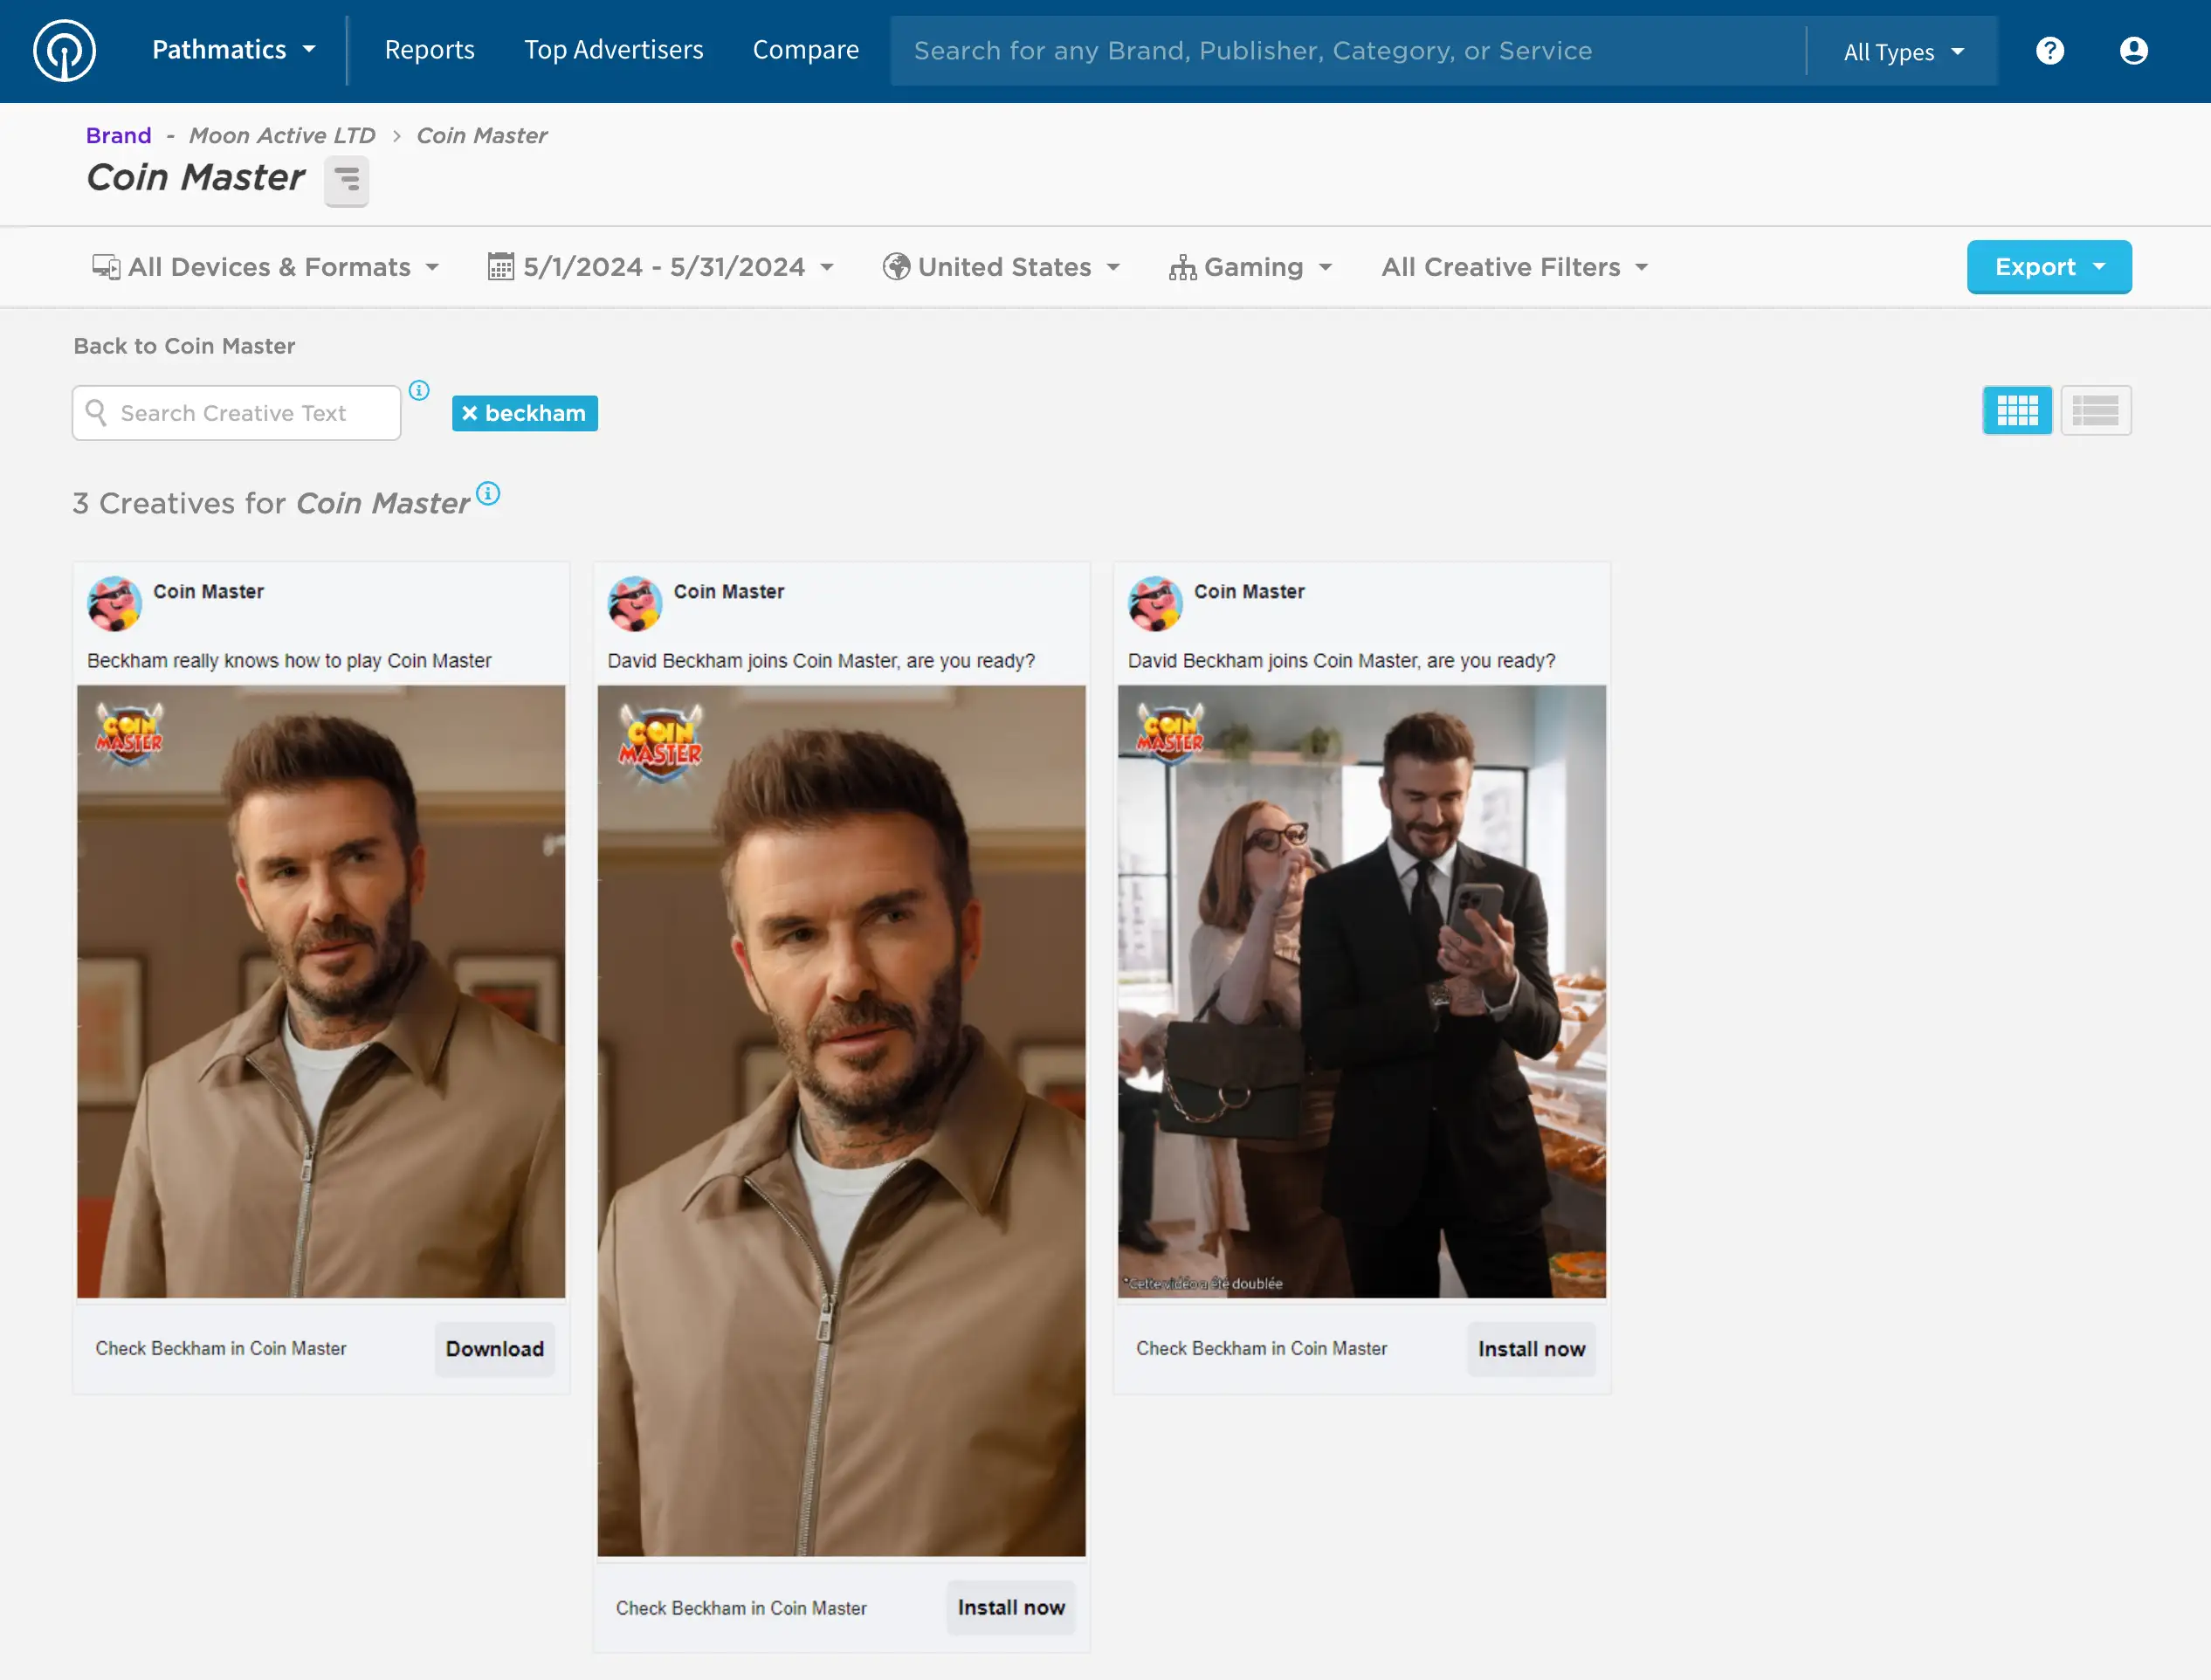This screenshot has width=2211, height=1680.
Task: Click the info icon beside 3 Creatives heading
Action: click(x=488, y=493)
